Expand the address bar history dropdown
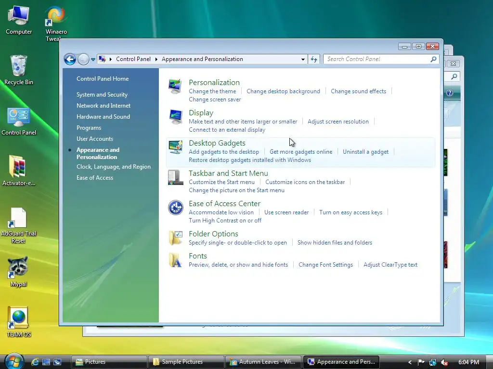 point(303,59)
